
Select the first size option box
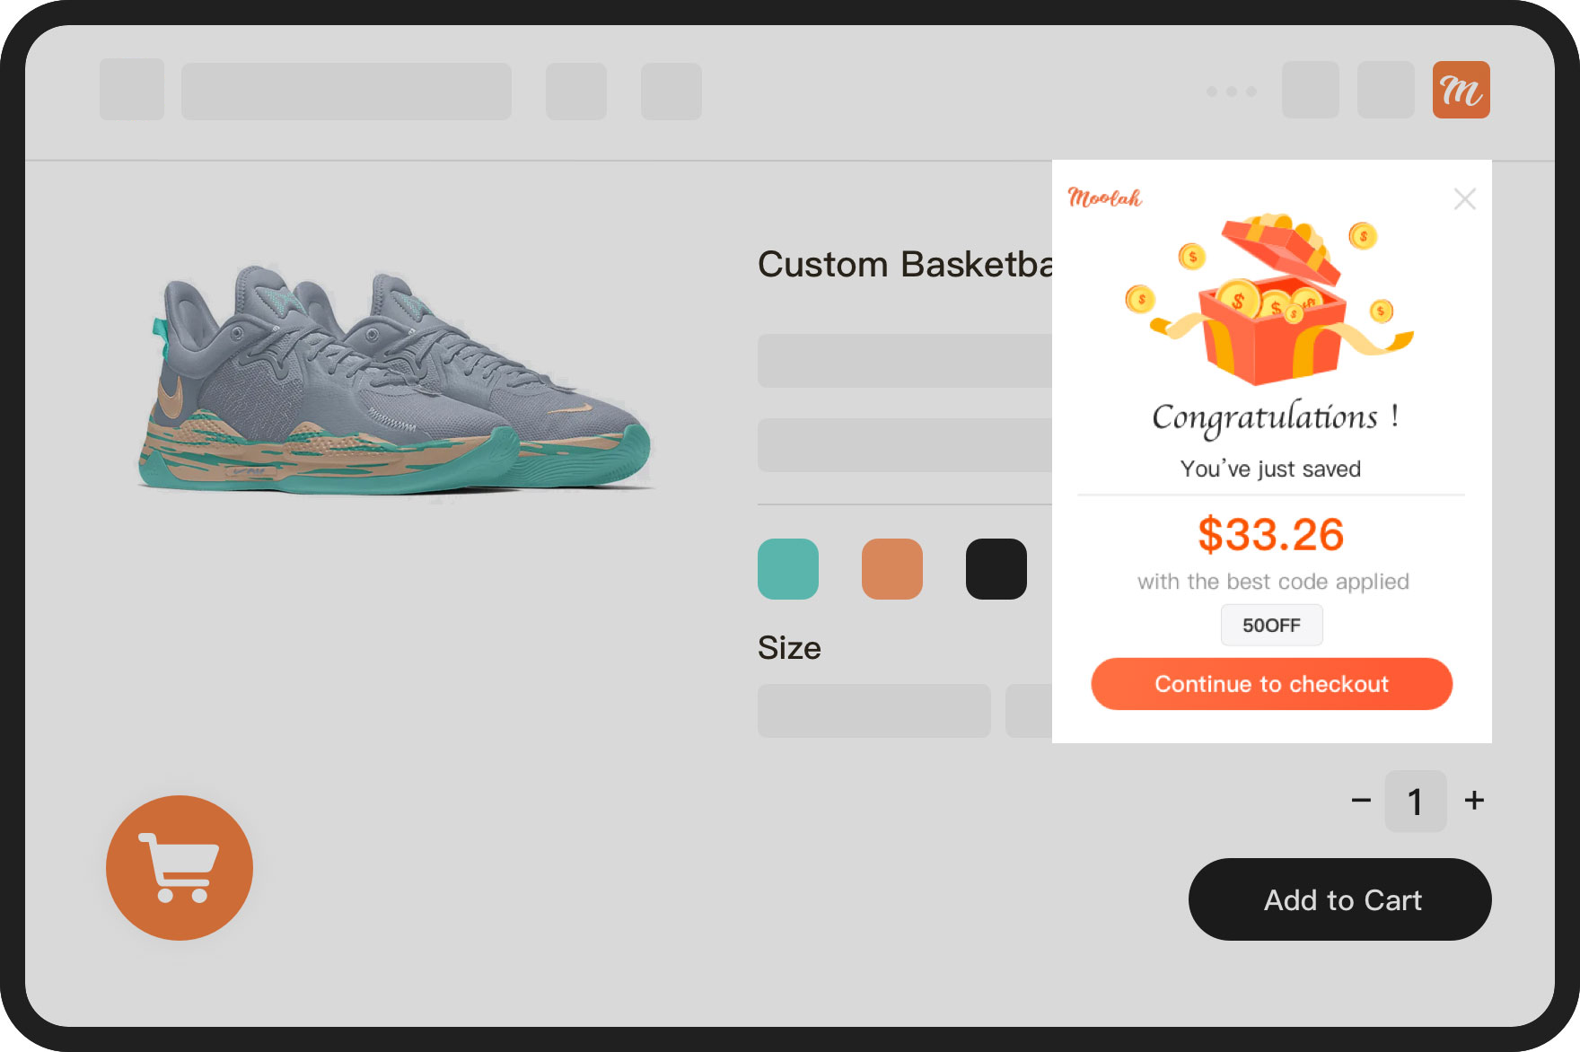point(873,711)
